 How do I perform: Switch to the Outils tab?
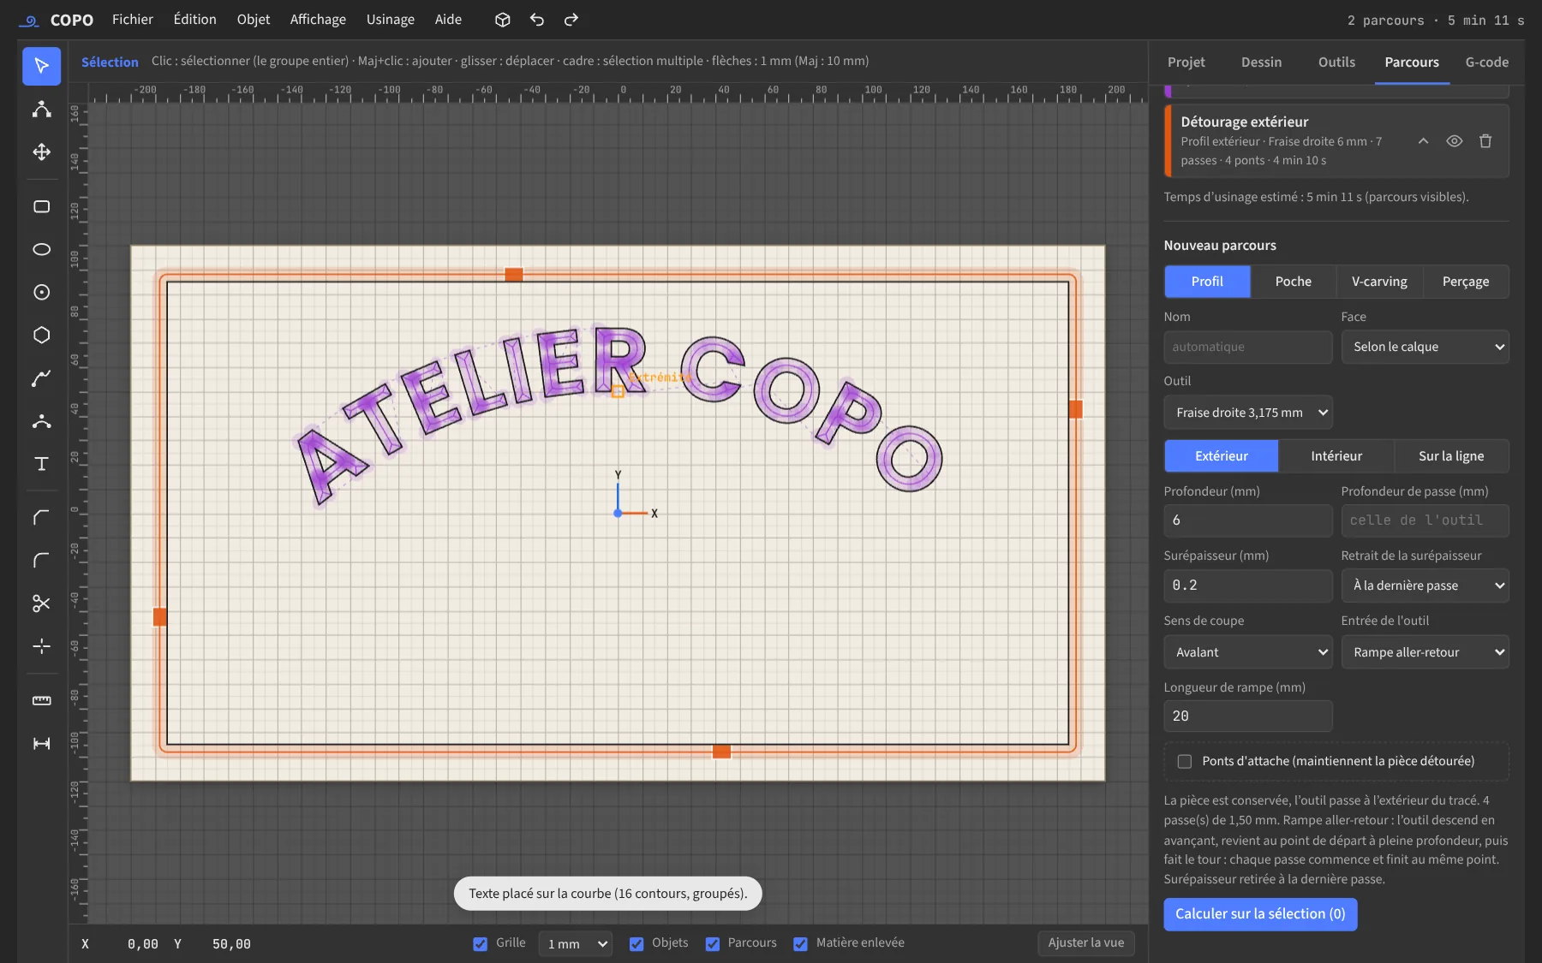(x=1336, y=62)
